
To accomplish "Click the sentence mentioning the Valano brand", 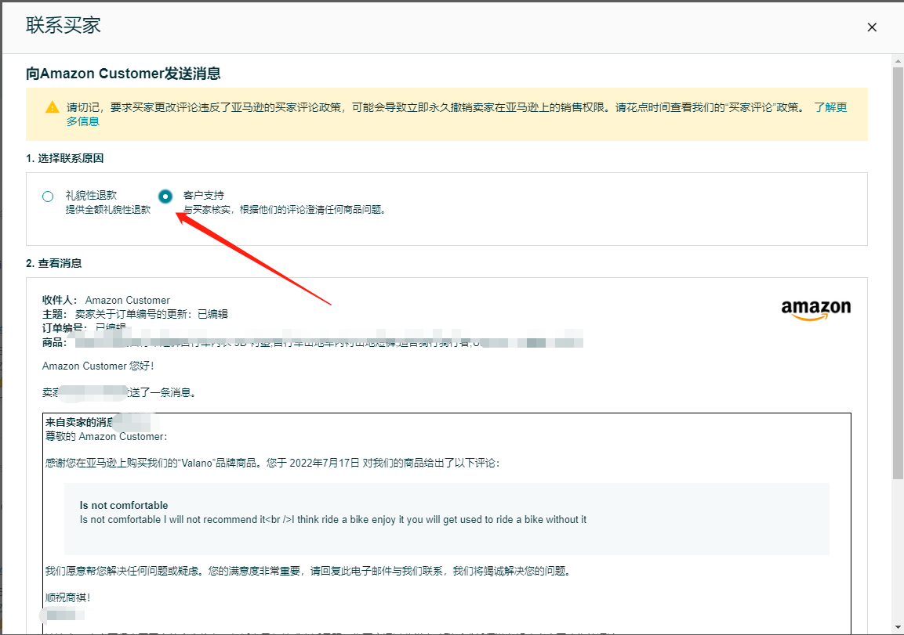I will pos(272,463).
